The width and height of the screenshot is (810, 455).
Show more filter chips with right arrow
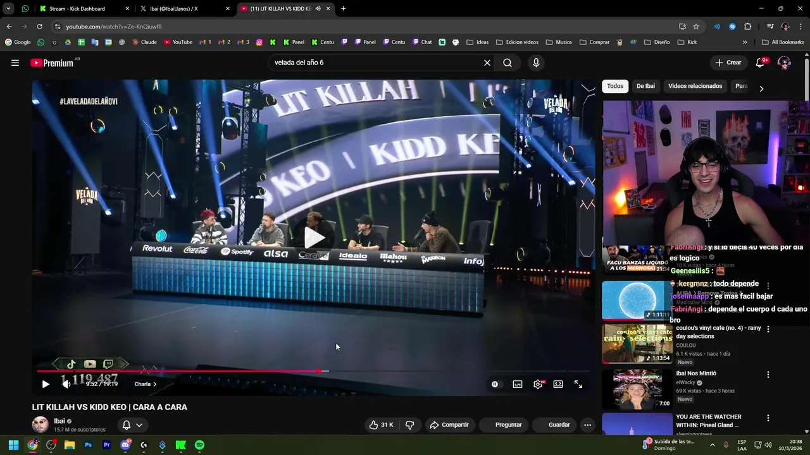coord(761,88)
